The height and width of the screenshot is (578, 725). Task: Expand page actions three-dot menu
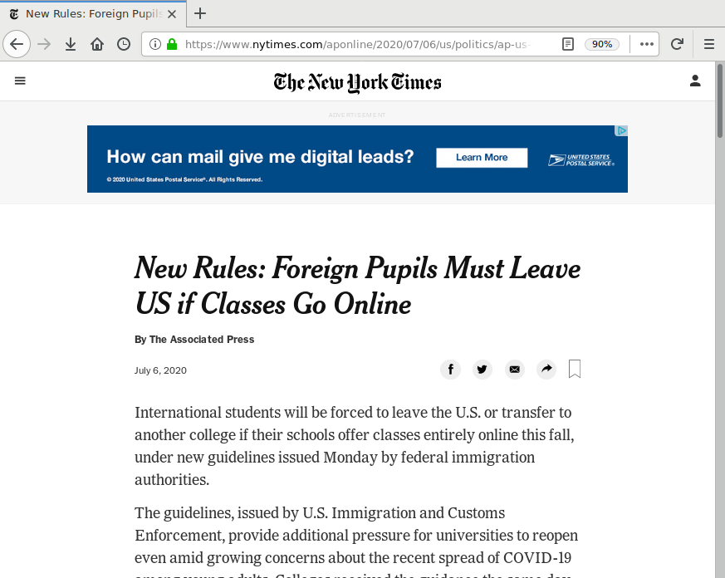tap(647, 44)
